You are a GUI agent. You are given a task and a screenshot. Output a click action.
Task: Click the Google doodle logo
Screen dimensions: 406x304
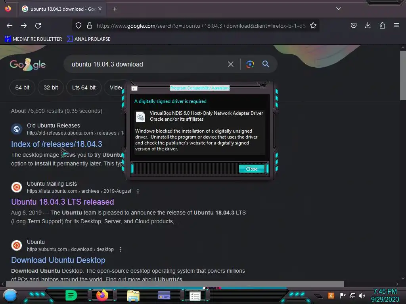point(28,65)
